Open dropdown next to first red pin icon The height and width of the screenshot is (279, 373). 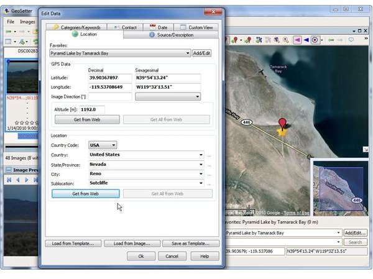pyautogui.click(x=241, y=40)
